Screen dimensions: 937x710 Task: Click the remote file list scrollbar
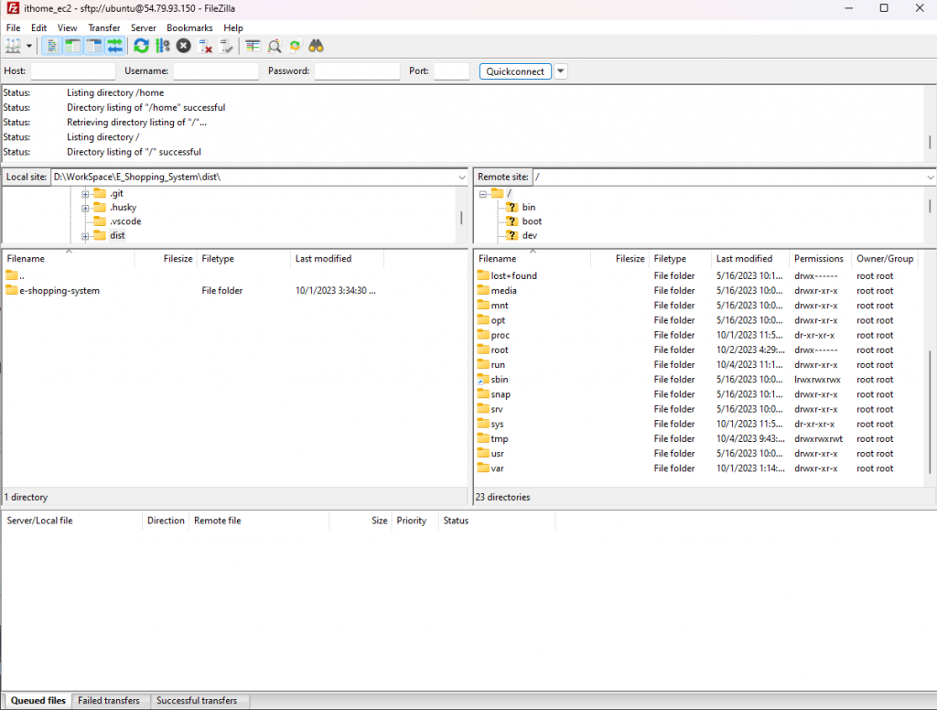click(931, 413)
